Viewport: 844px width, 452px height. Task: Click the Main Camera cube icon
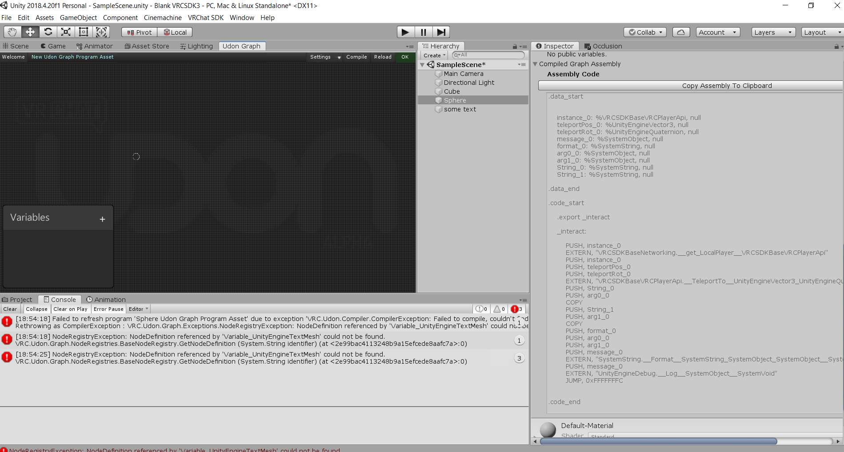pos(439,74)
